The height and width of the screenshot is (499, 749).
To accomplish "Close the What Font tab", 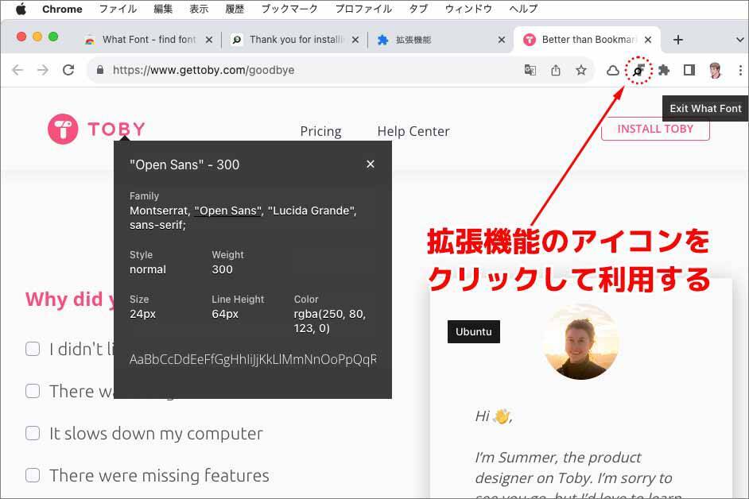I will point(209,40).
